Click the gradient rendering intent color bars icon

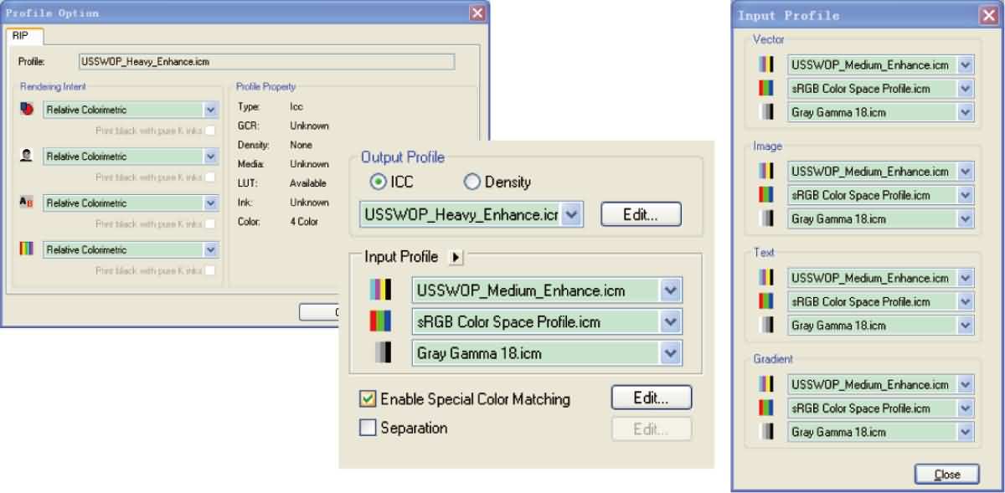tap(27, 249)
